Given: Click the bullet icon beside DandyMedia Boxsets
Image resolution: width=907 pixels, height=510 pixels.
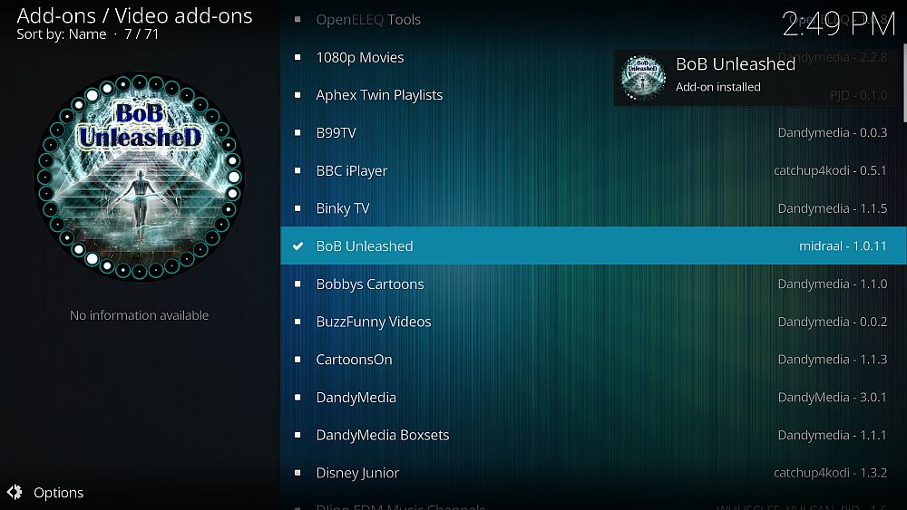Looking at the screenshot, I should [x=297, y=435].
